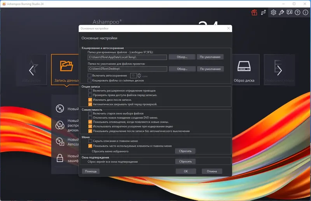Viewport: 311px width, 201px height.
Task: Click По-умолчанию for temporary files folder
Action: [x=210, y=57]
